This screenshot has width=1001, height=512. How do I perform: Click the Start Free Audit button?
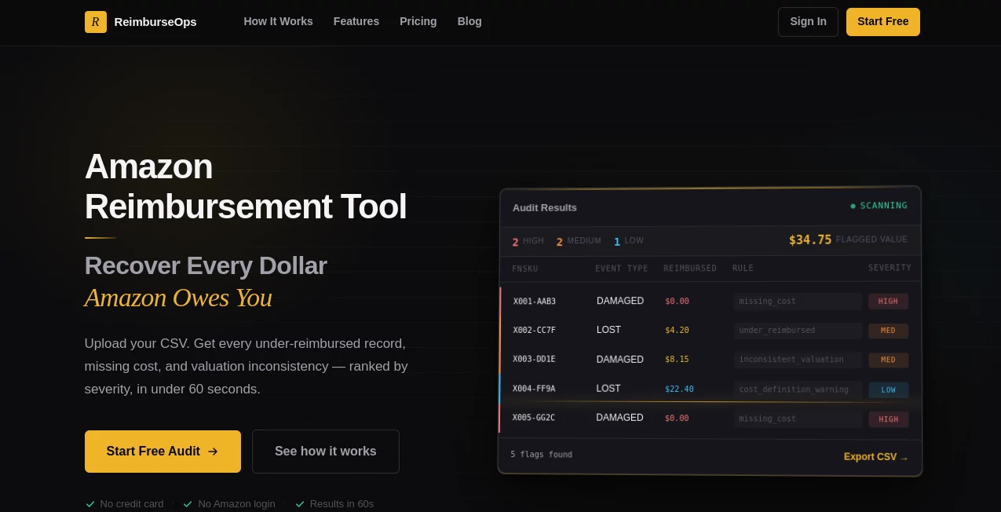tap(163, 452)
